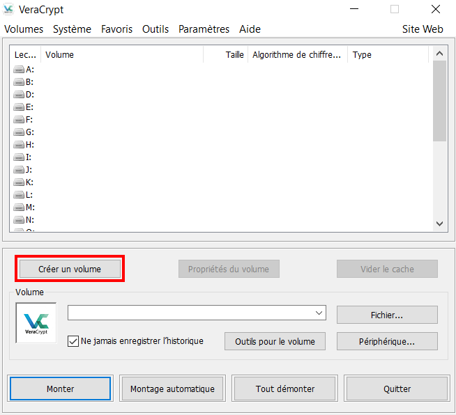Viewport: 456px width, 415px height.
Task: Click the VeraCrypt title bar app icon
Action: click(x=9, y=10)
